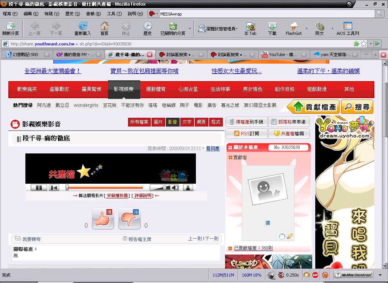This screenshot has width=388, height=283.
Task: Click the orange 搜尋 button
Action: [357, 107]
